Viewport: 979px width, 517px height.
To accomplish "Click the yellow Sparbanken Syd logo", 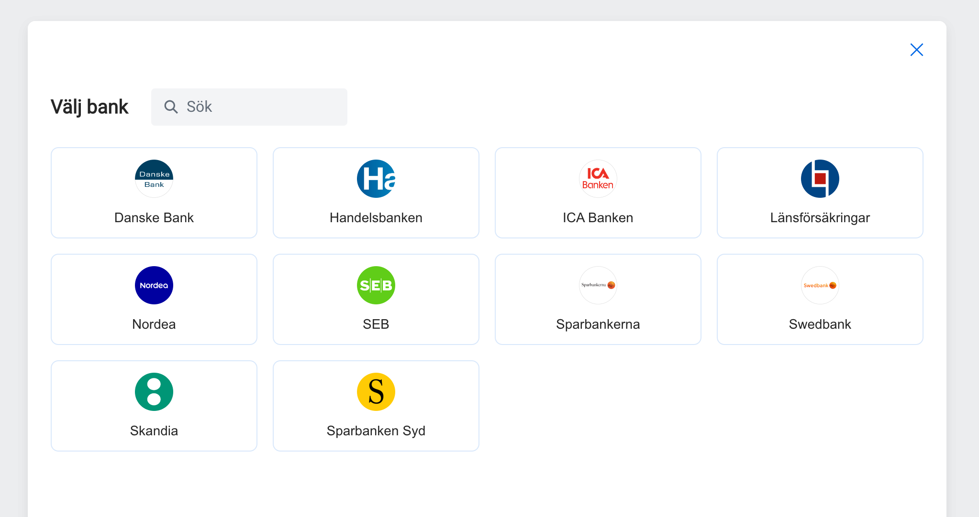I will (376, 392).
